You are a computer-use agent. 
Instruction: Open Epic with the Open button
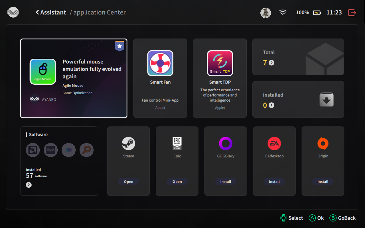[177, 182]
